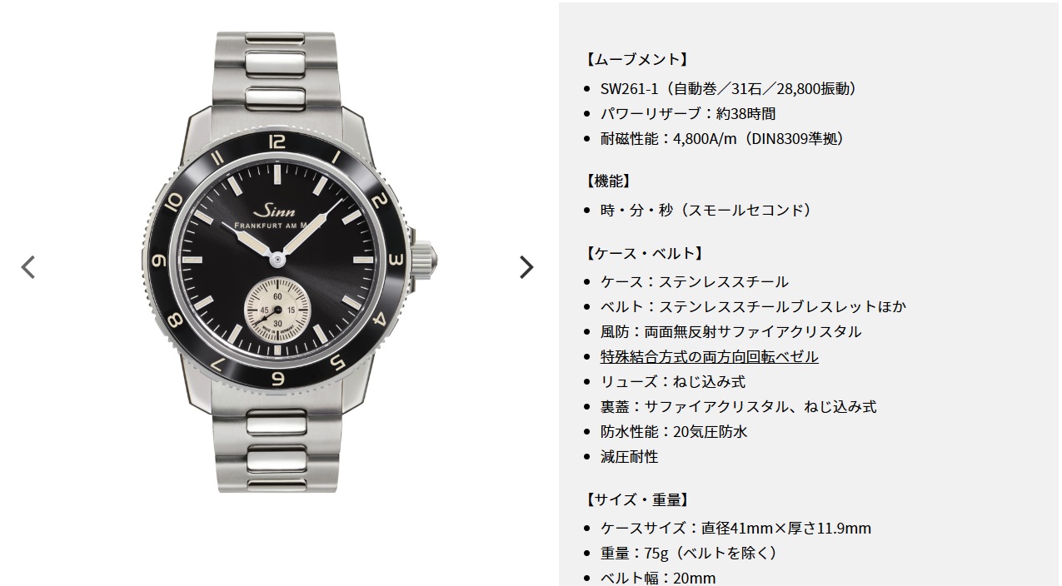Click the パワーリザーブ:約38時間 line
This screenshot has height=586, width=1062.
pos(688,113)
